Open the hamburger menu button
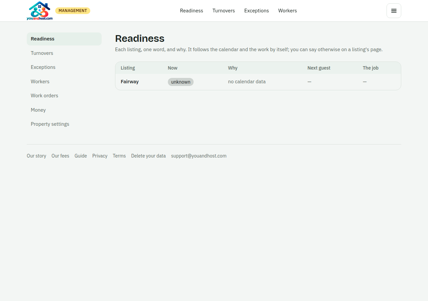The height and width of the screenshot is (301, 428). click(x=394, y=11)
